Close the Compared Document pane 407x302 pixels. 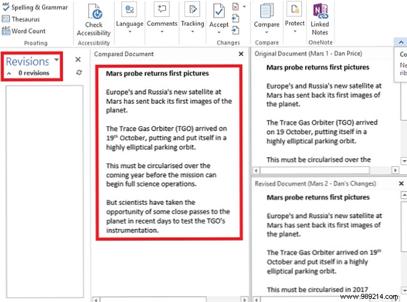241,54
